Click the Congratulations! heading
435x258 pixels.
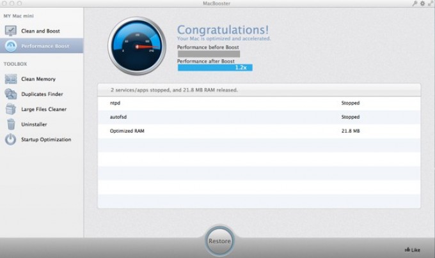[x=223, y=30]
